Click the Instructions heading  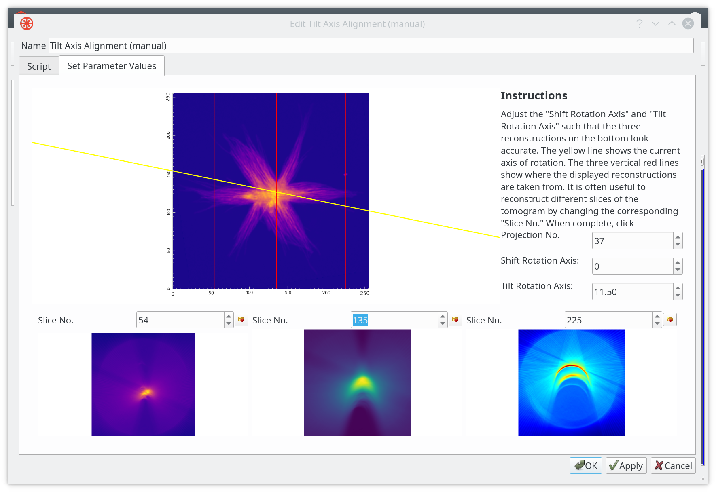point(534,95)
